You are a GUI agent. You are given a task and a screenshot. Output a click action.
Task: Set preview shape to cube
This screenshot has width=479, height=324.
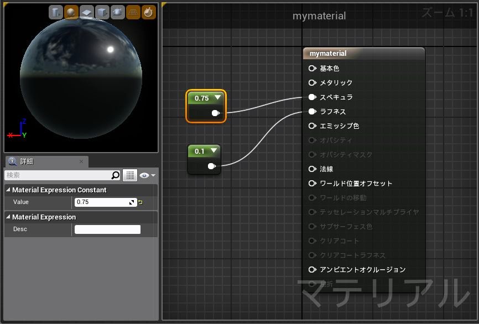[102, 12]
